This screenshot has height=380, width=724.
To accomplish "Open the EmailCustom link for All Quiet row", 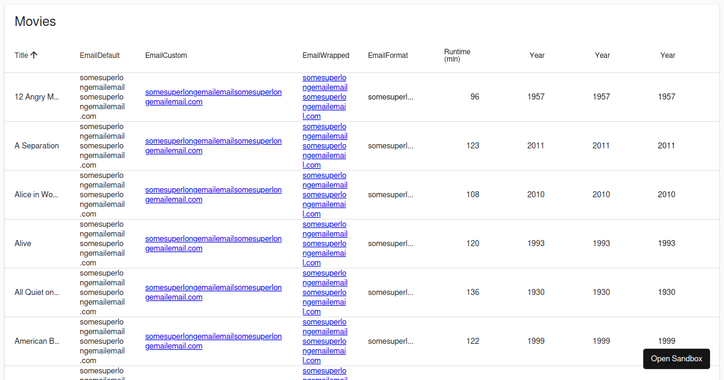I will pyautogui.click(x=213, y=292).
